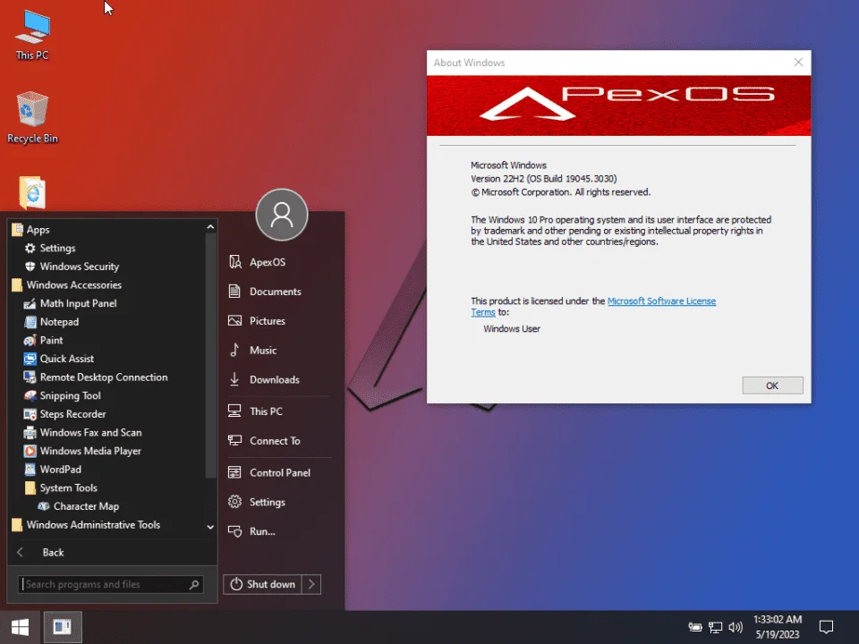This screenshot has width=859, height=644.
Task: Click the Shut down button
Action: click(262, 584)
